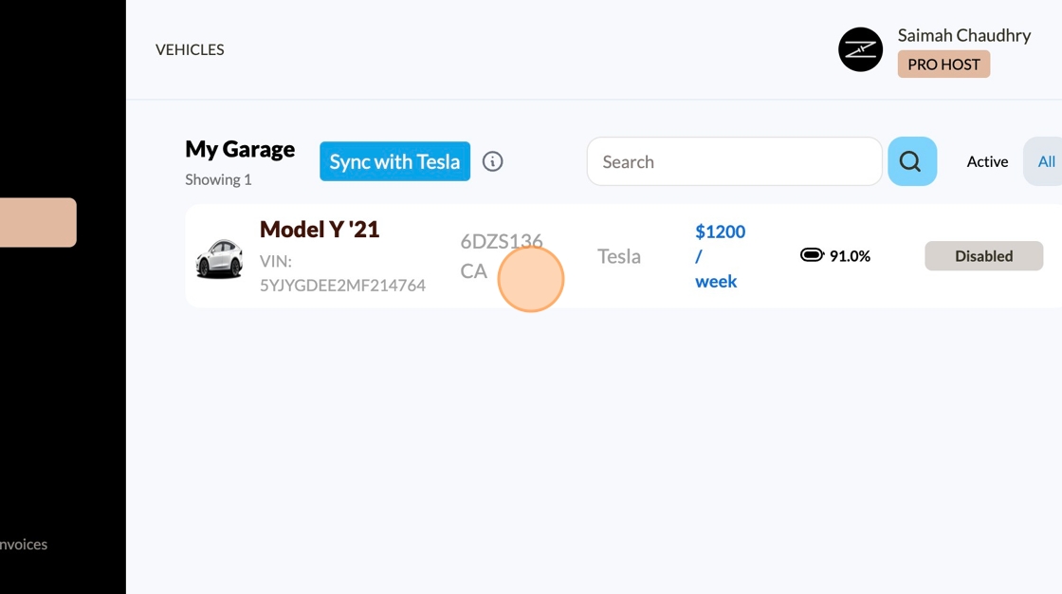
Task: Focus the Search input field
Action: coord(734,161)
